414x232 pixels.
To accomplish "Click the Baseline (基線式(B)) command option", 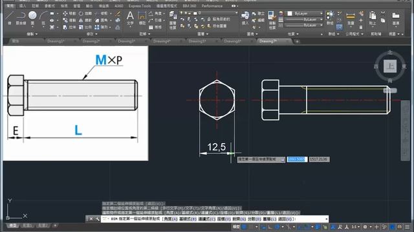I will pyautogui.click(x=188, y=219).
